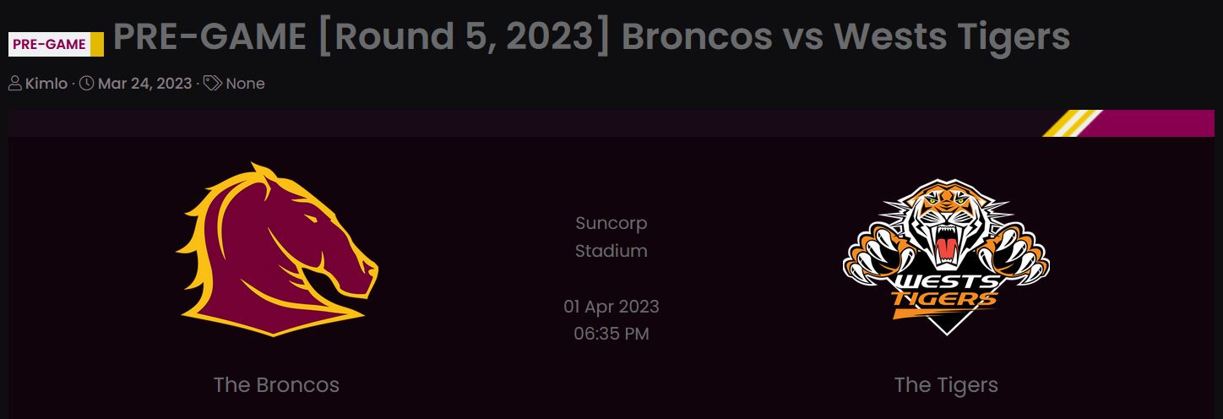Click the Suncorp Stadium venue text

(611, 237)
